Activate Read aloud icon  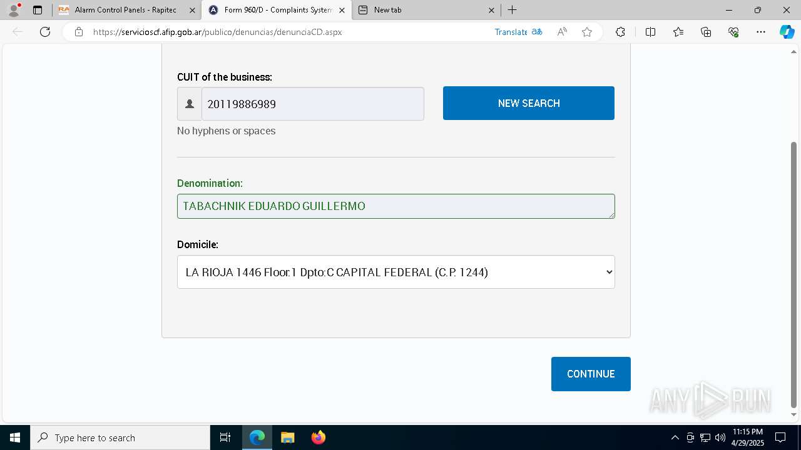pos(562,32)
